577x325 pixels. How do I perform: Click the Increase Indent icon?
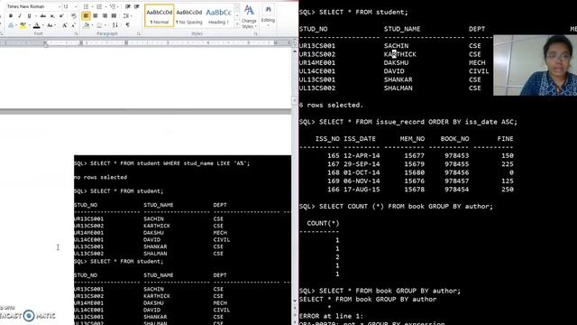click(136, 6)
